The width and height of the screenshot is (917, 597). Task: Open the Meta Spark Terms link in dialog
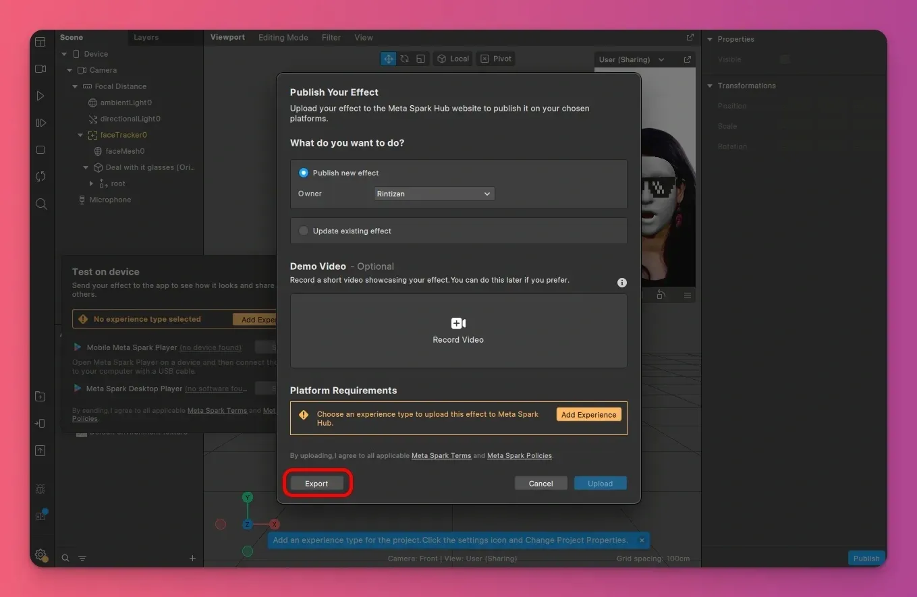click(x=441, y=456)
